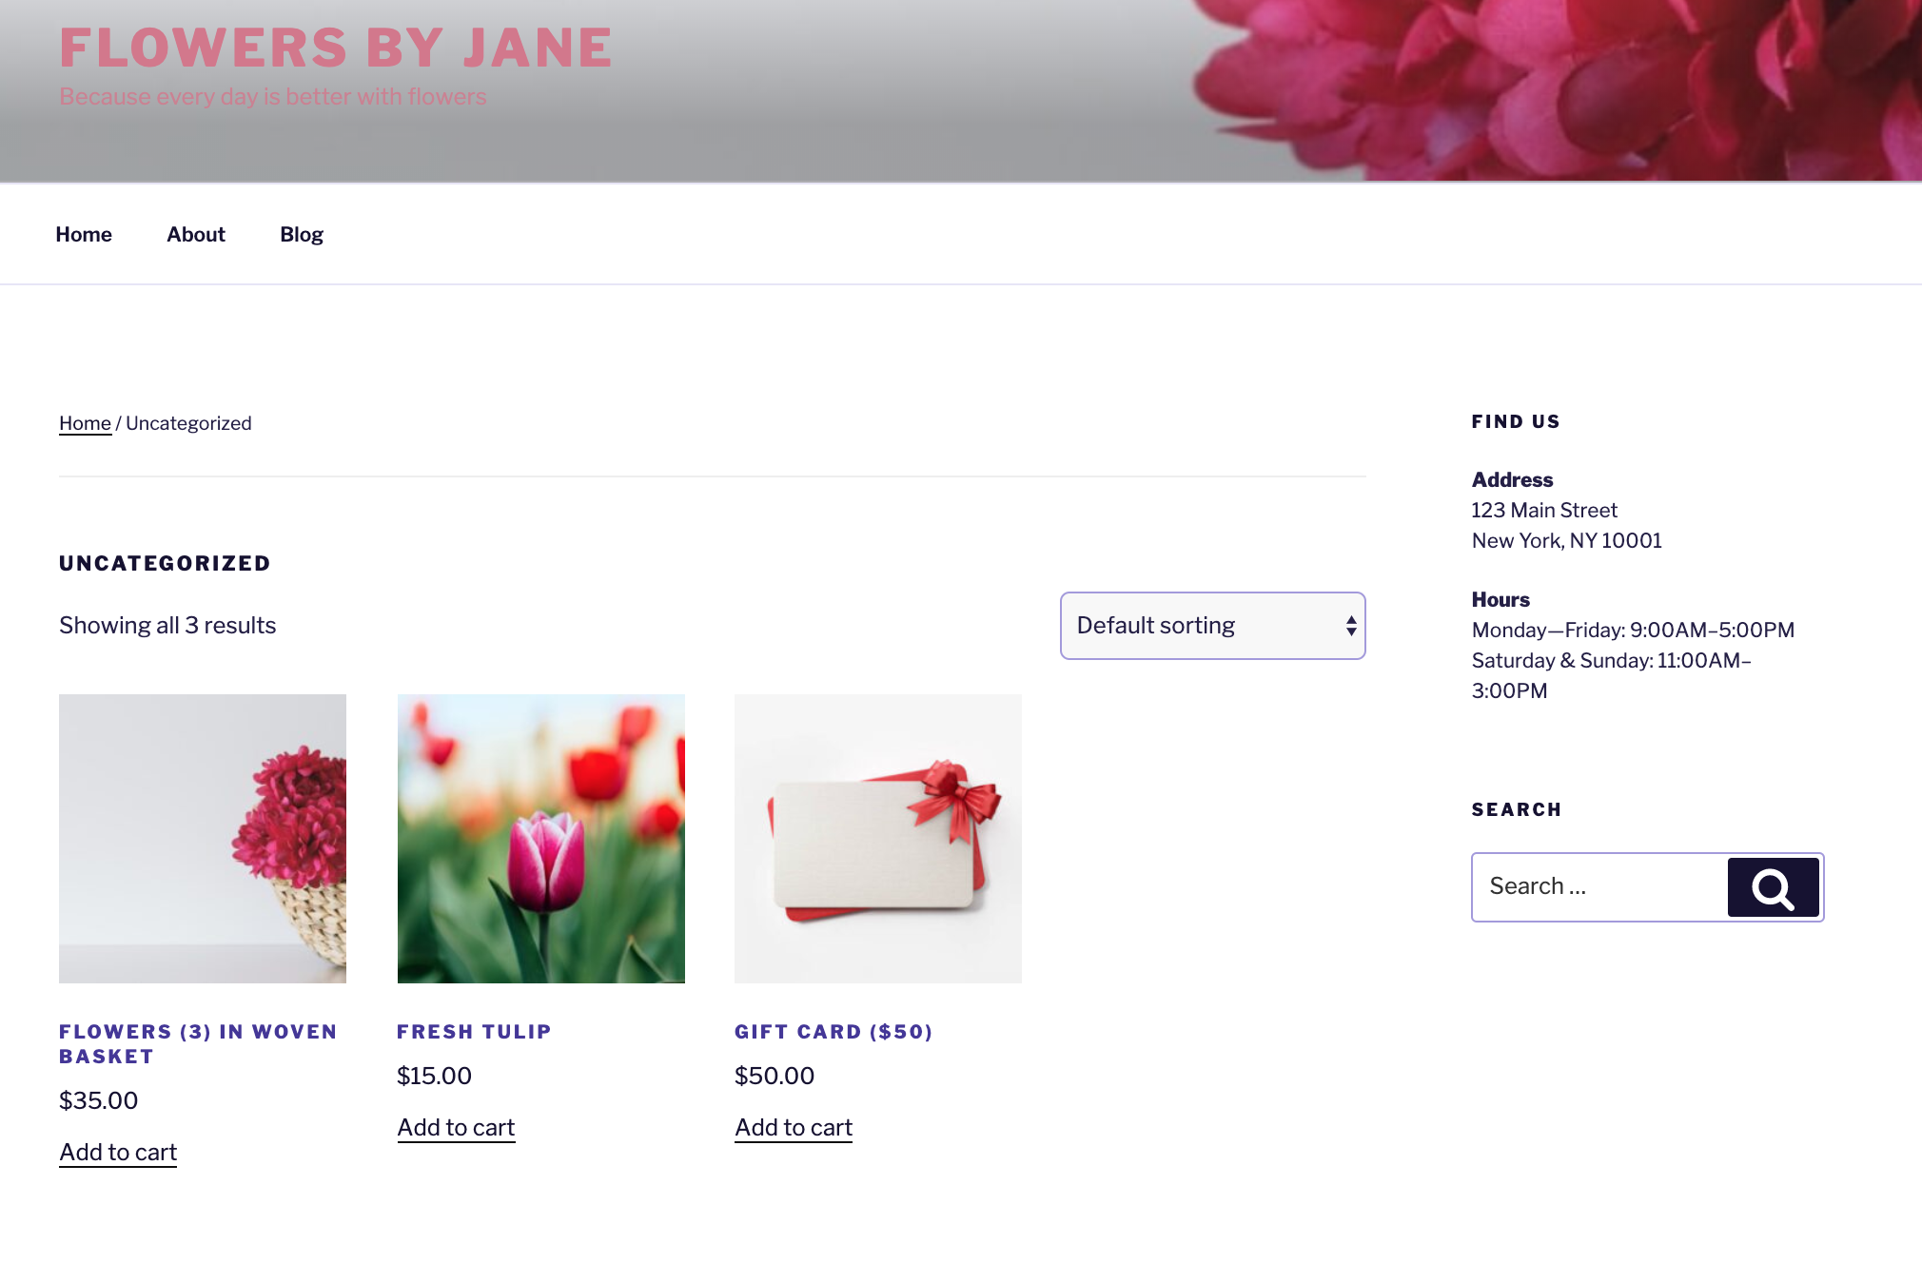The width and height of the screenshot is (1922, 1282).
Task: Click Flowers (3) in Woven Basket title
Action: (x=198, y=1044)
